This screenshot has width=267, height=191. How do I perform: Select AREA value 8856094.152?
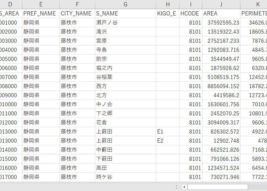(221, 86)
